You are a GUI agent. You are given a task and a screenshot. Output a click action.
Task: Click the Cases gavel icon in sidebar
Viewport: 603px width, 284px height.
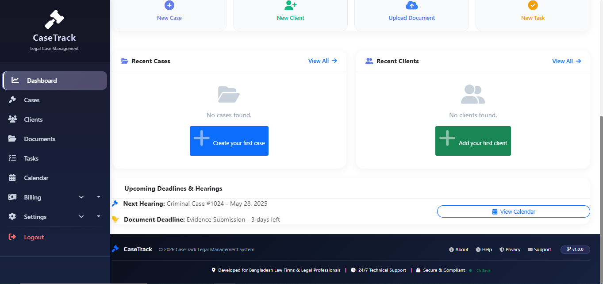[12, 100]
